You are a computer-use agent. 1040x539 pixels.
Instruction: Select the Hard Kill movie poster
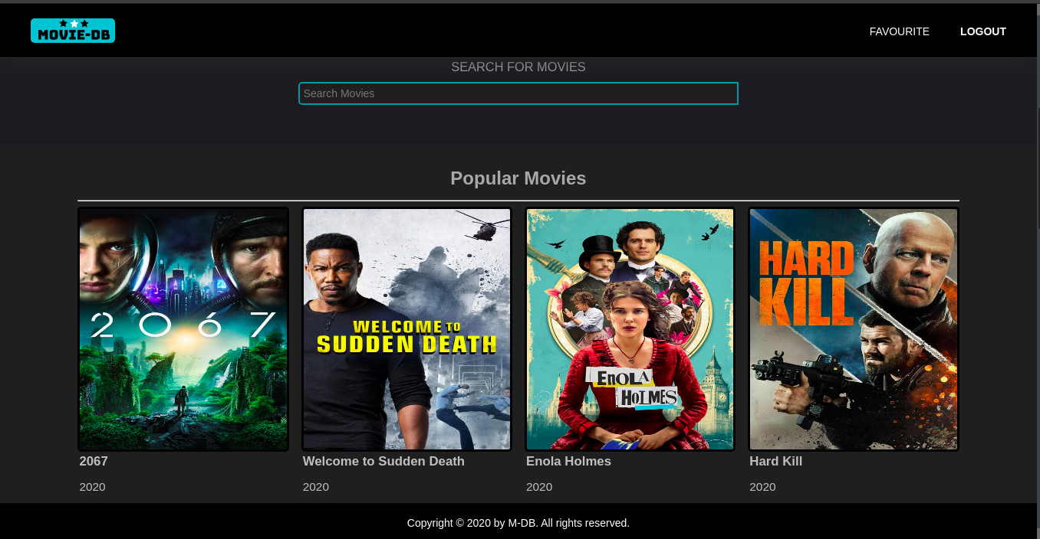click(x=853, y=328)
